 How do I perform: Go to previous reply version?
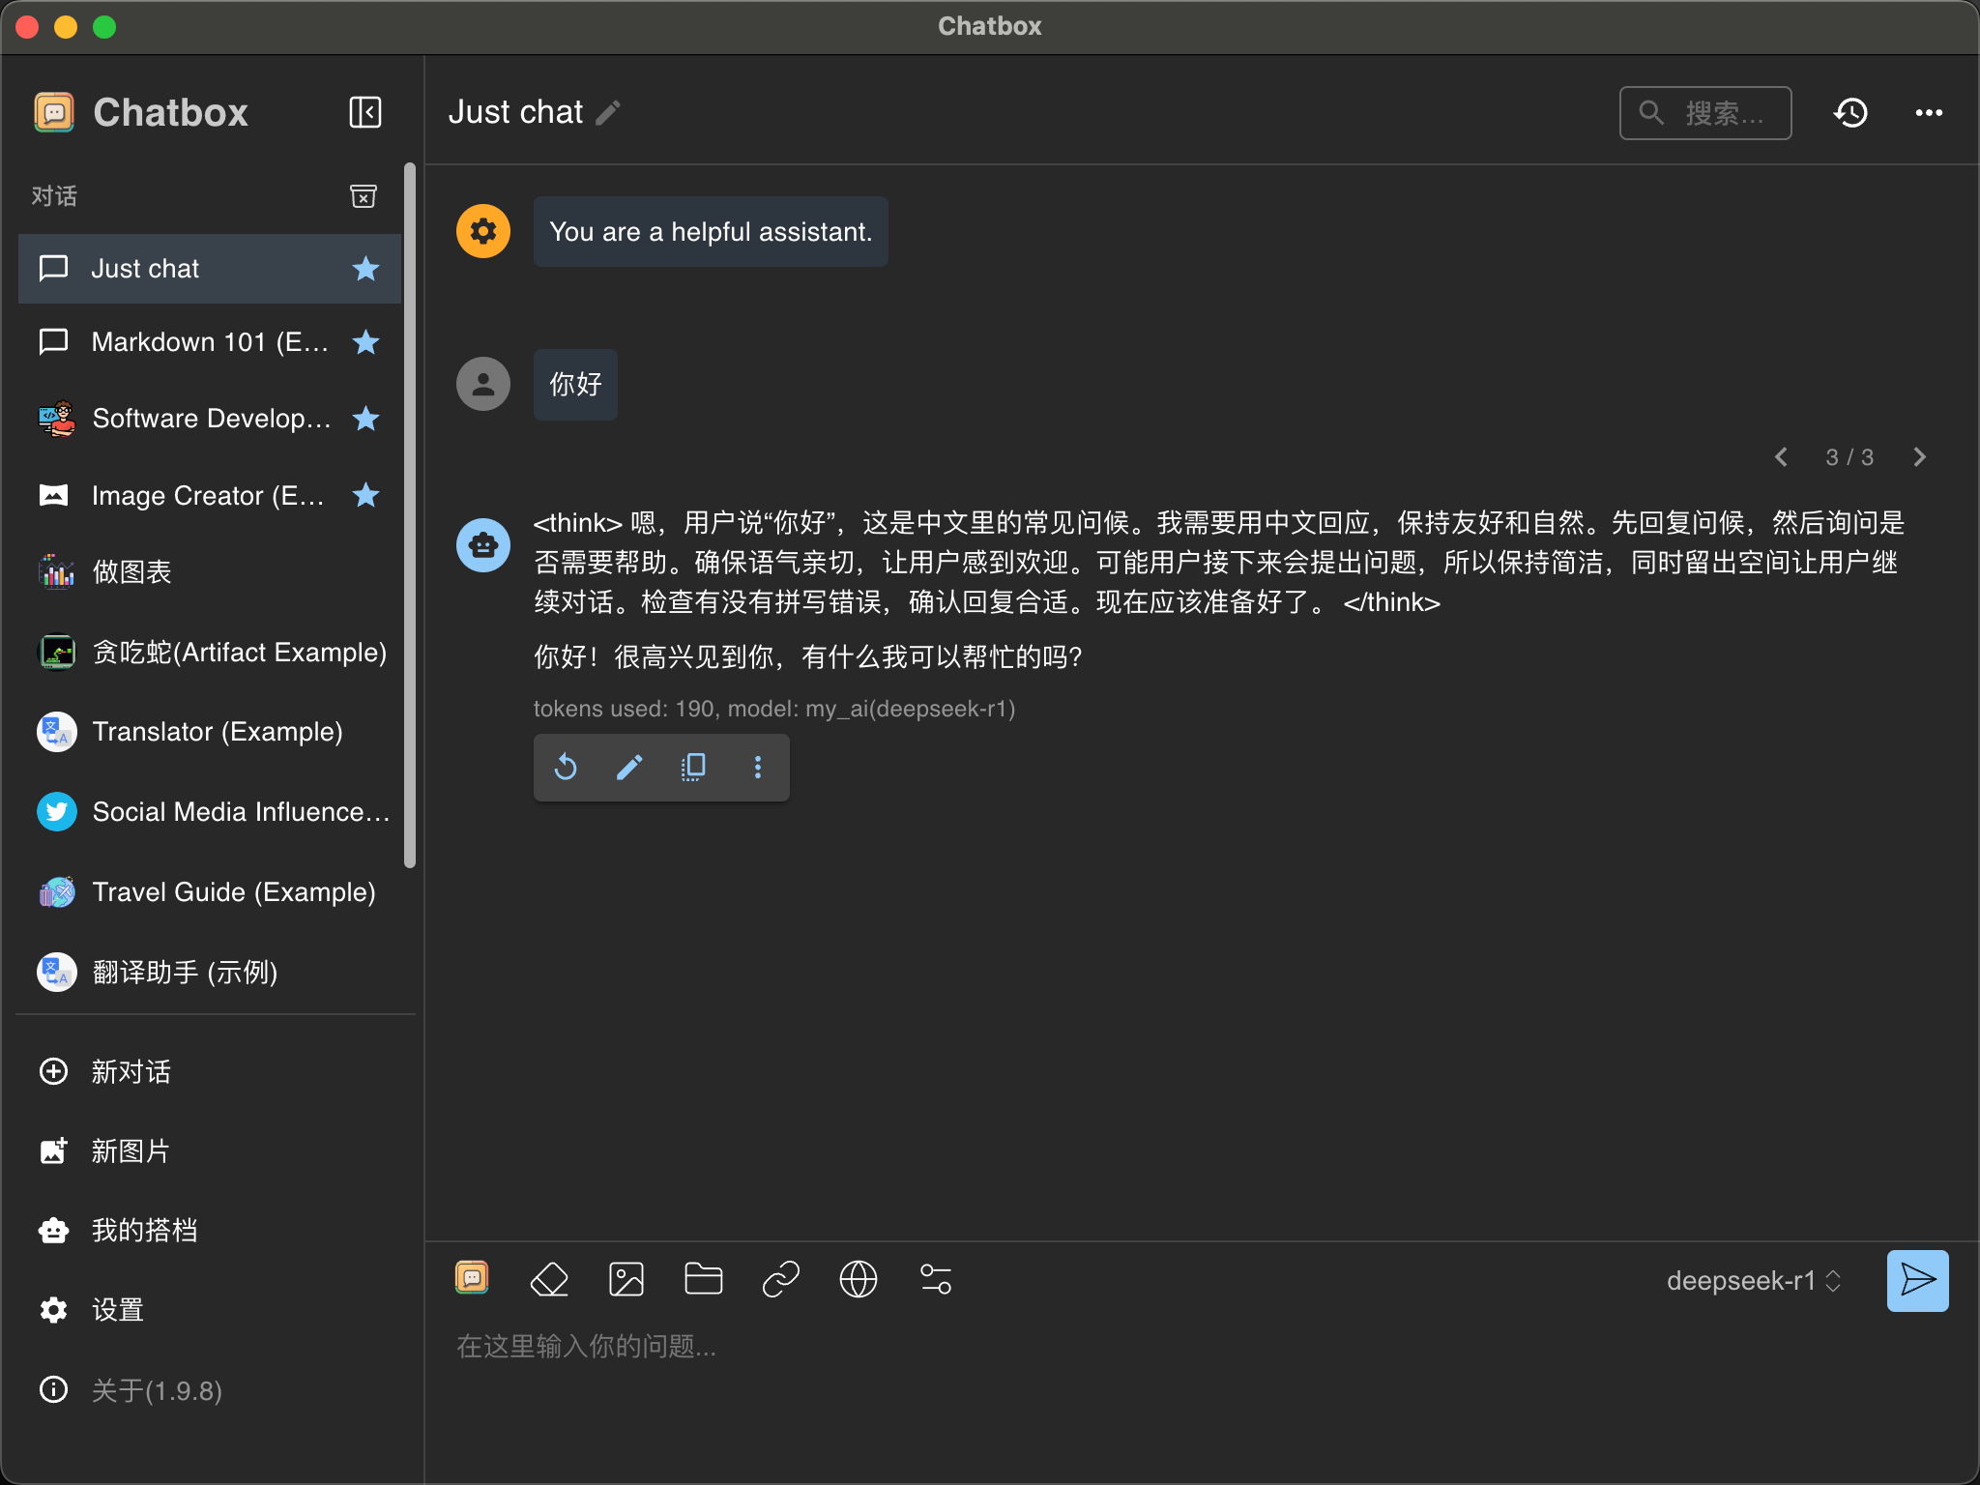point(1781,457)
